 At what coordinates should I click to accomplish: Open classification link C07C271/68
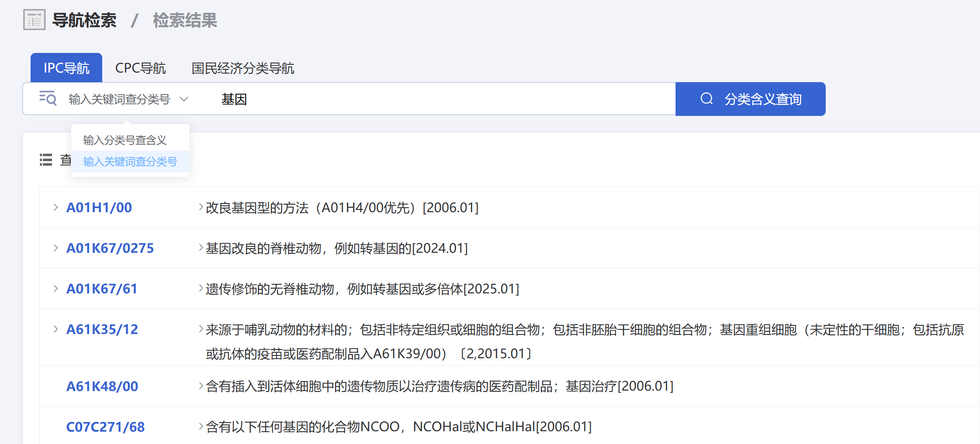coord(105,427)
